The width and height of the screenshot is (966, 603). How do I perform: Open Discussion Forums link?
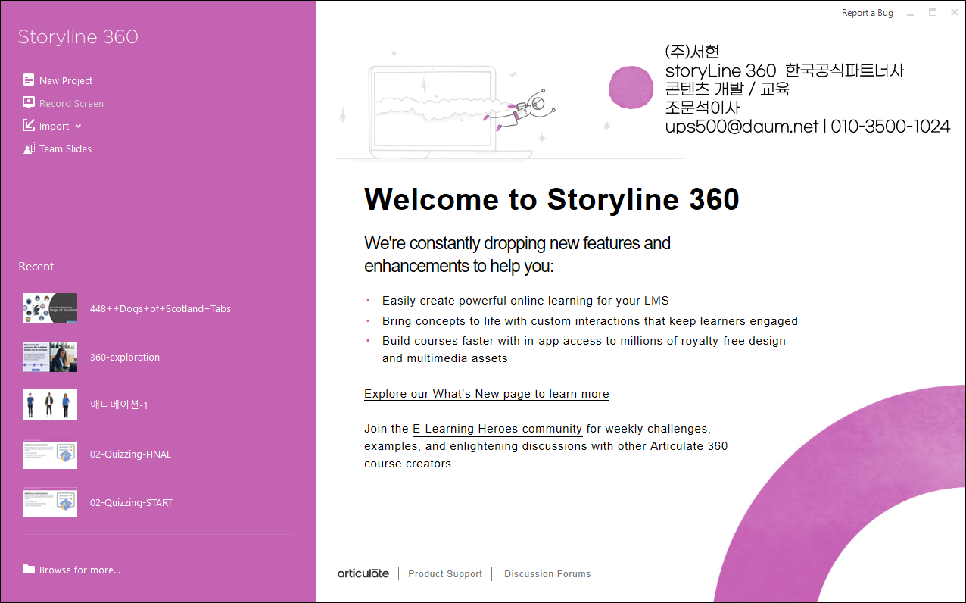point(547,574)
